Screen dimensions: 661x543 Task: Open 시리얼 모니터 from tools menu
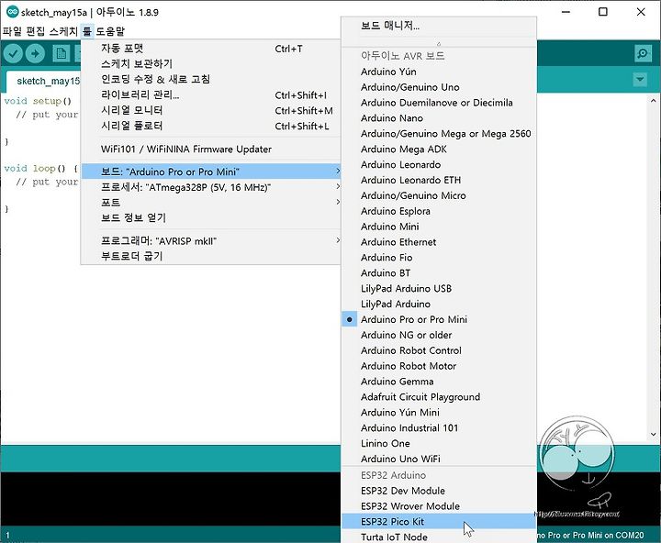(x=210, y=110)
